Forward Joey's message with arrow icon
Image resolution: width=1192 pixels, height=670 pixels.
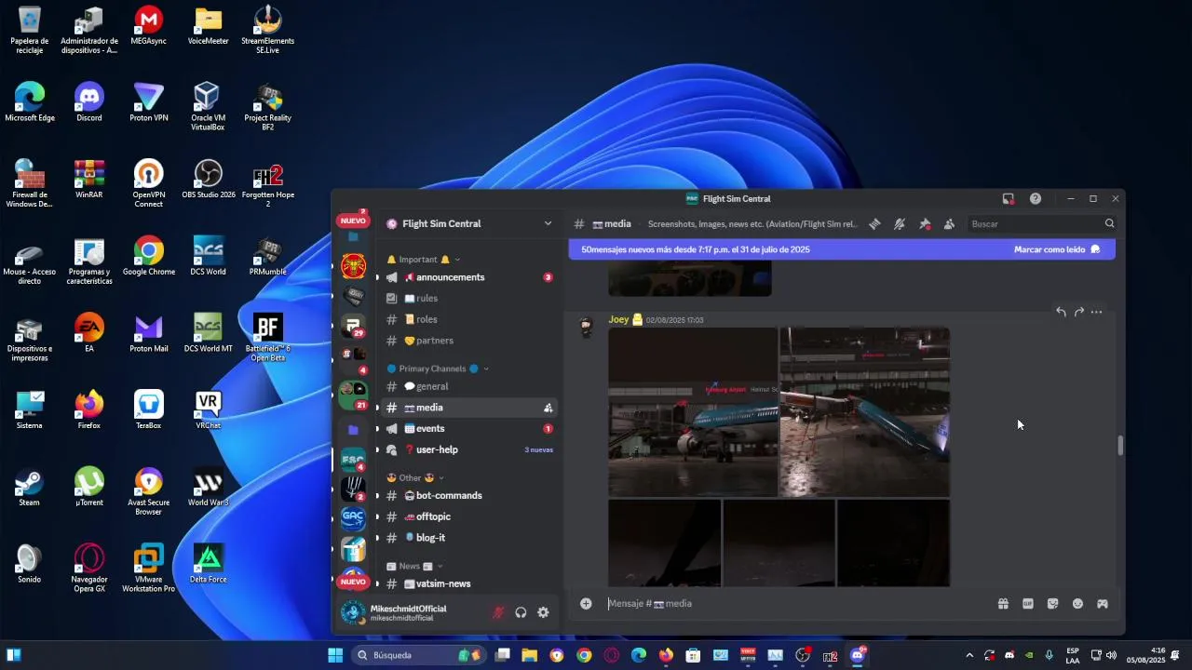click(x=1078, y=313)
